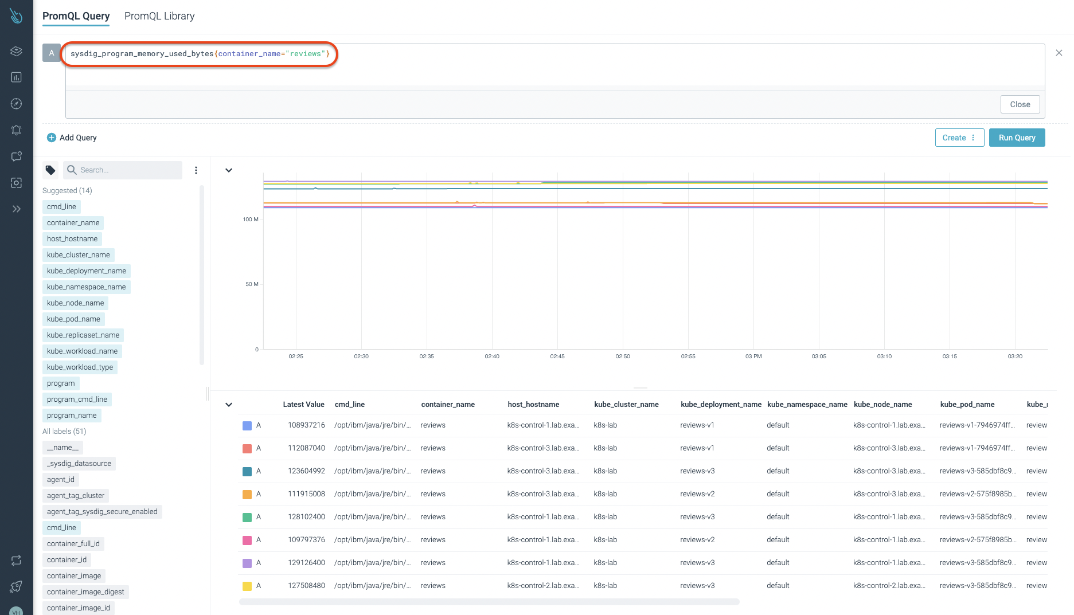Click the Sysdig logo icon

click(16, 16)
